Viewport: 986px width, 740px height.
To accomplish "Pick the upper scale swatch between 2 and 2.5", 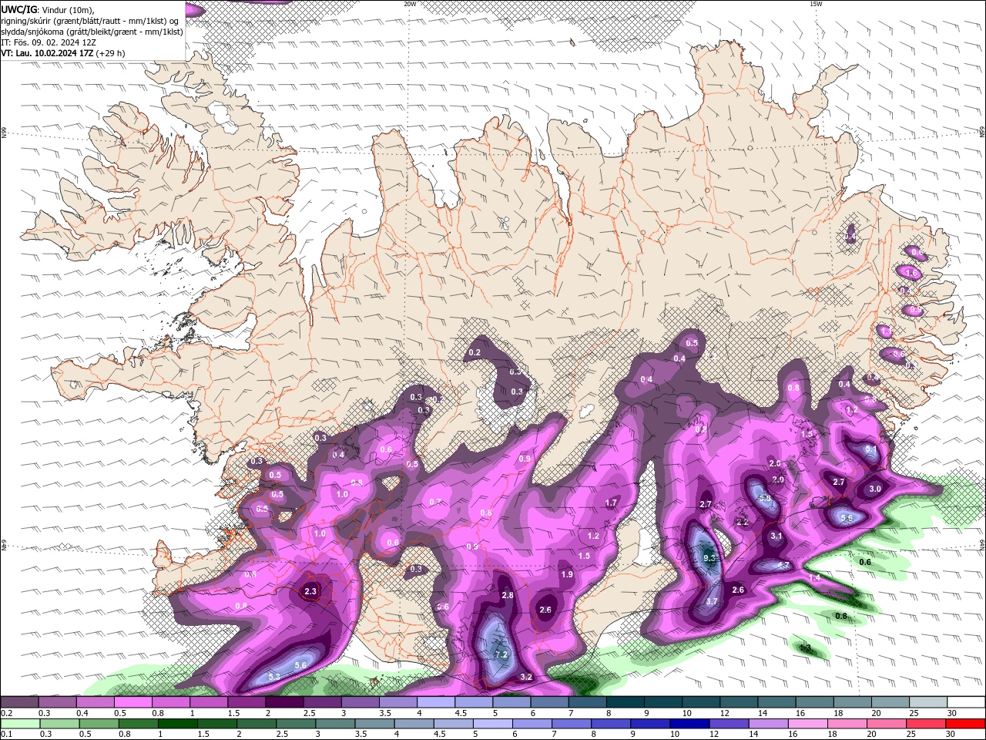I will tap(284, 702).
